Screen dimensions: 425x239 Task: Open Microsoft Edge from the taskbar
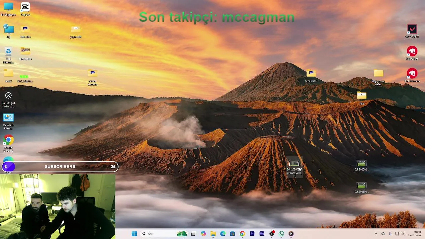pyautogui.click(x=223, y=234)
